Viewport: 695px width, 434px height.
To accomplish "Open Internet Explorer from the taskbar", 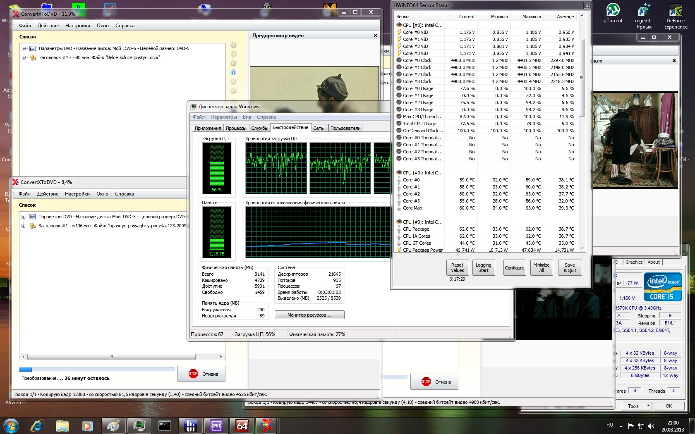I will (37, 426).
